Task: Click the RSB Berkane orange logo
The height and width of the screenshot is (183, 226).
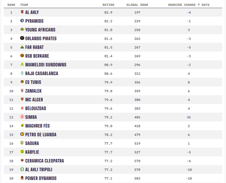Action: [x=22, y=56]
